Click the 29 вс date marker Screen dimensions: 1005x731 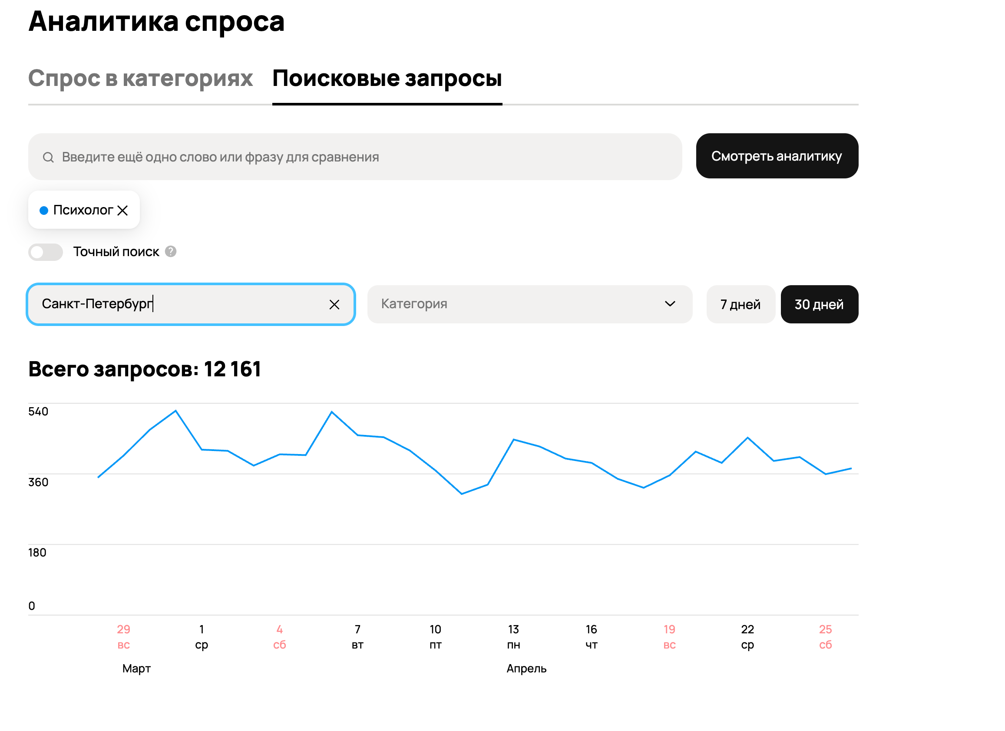[x=124, y=637]
